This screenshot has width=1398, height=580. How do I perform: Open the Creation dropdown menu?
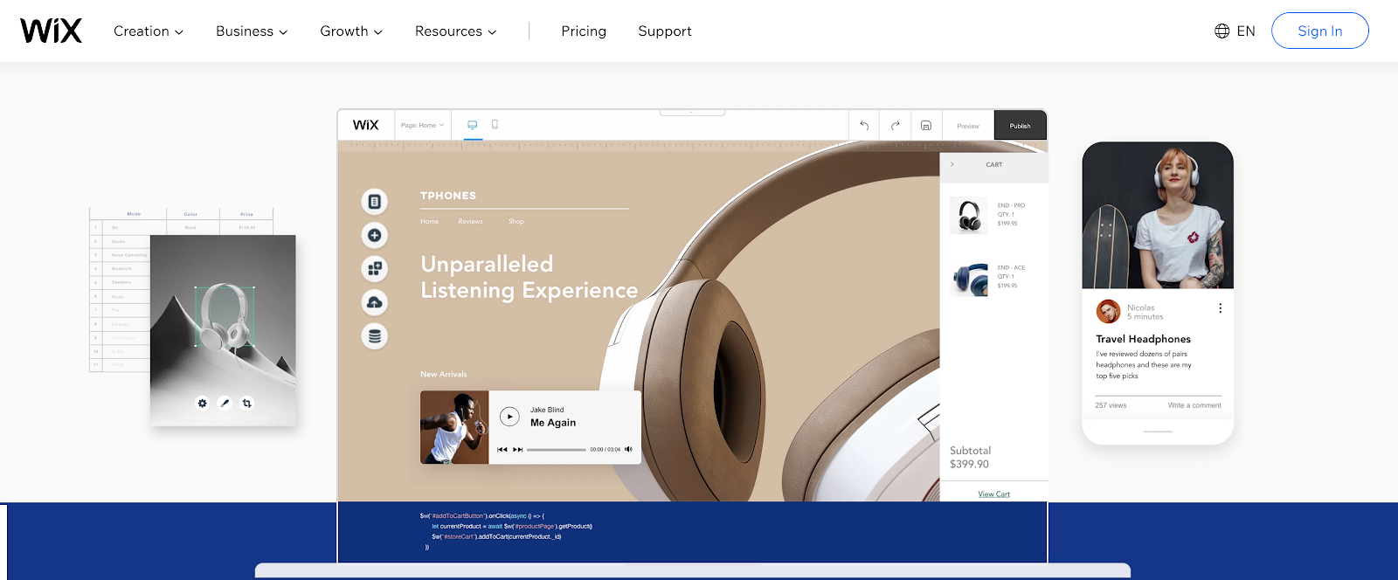[149, 31]
